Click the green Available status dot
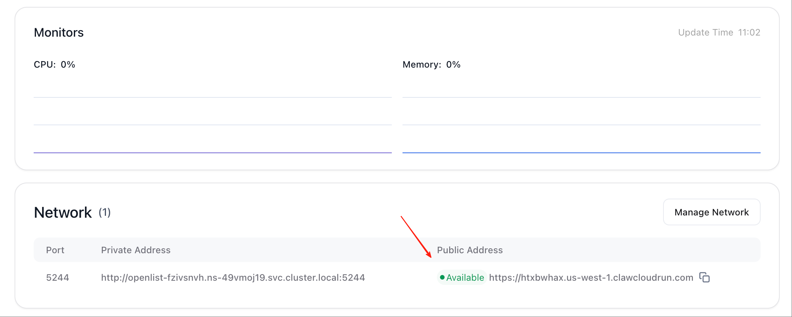Image resolution: width=792 pixels, height=317 pixels. (x=442, y=277)
